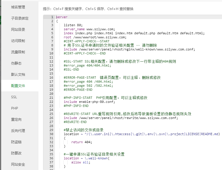Click 'allow all;' line
This screenshot has width=222, height=170.
[x=81, y=163]
